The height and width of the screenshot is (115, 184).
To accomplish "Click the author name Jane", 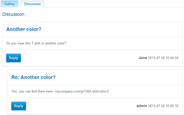I will coord(143,58).
